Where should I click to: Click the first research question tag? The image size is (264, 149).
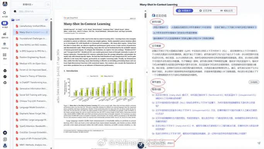pos(160,27)
